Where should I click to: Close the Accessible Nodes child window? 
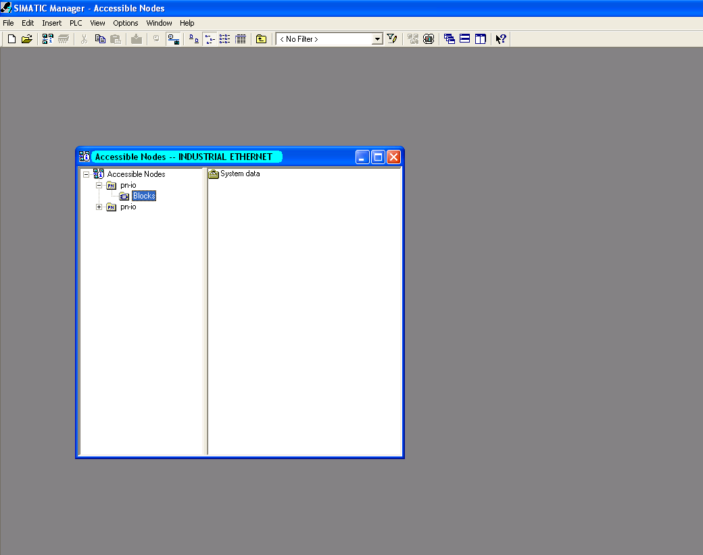coord(393,157)
